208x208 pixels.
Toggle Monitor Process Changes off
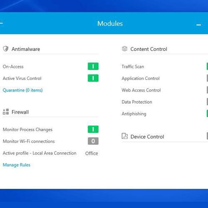(x=93, y=129)
